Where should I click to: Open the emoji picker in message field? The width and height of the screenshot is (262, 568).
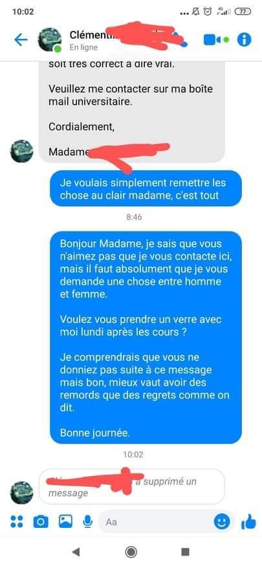(x=222, y=521)
